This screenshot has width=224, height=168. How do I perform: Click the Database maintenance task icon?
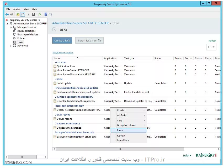pyautogui.click(x=55, y=128)
